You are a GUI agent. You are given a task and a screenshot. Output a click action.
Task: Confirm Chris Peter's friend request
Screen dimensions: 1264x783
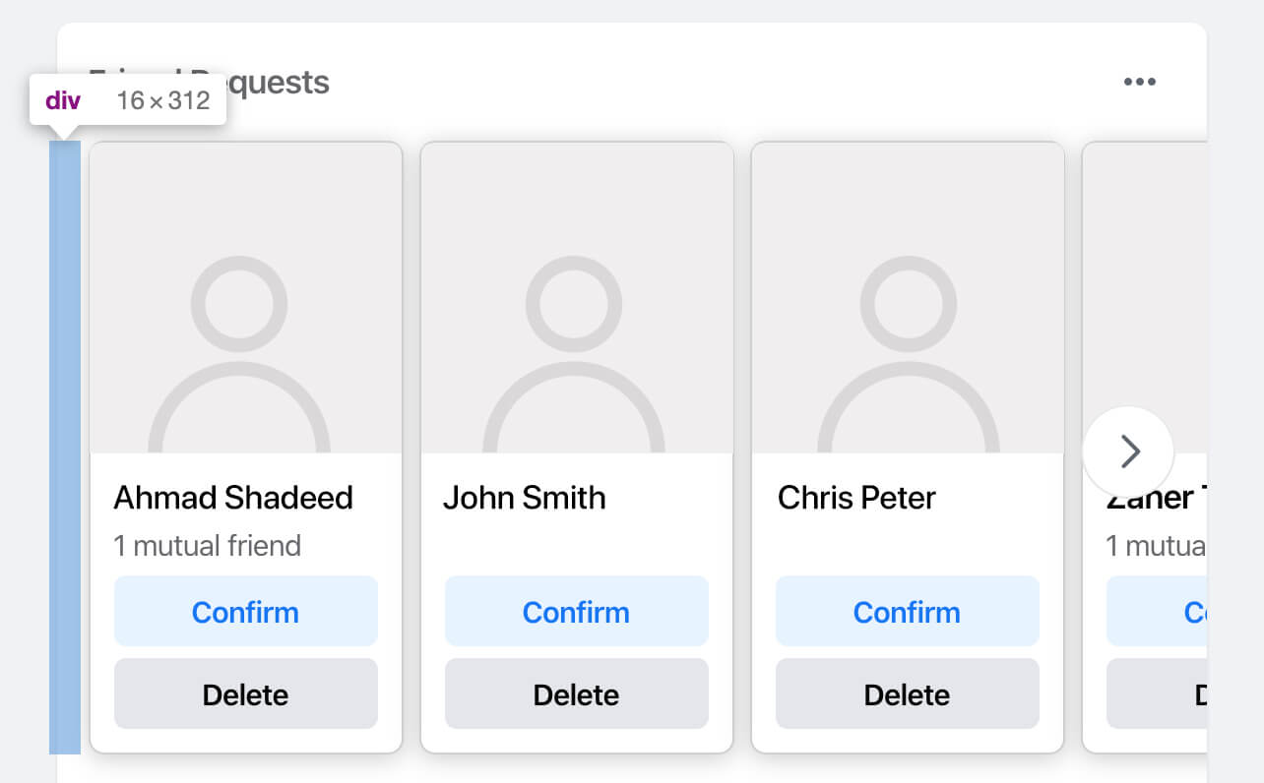click(x=907, y=612)
